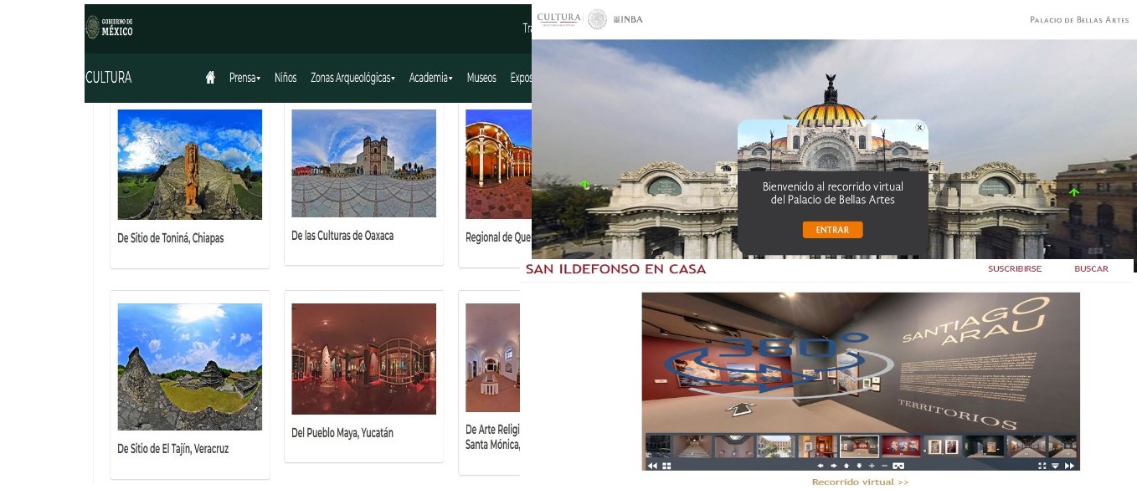Open the Culturas de Oaxaca panorama thumbnail

click(363, 163)
